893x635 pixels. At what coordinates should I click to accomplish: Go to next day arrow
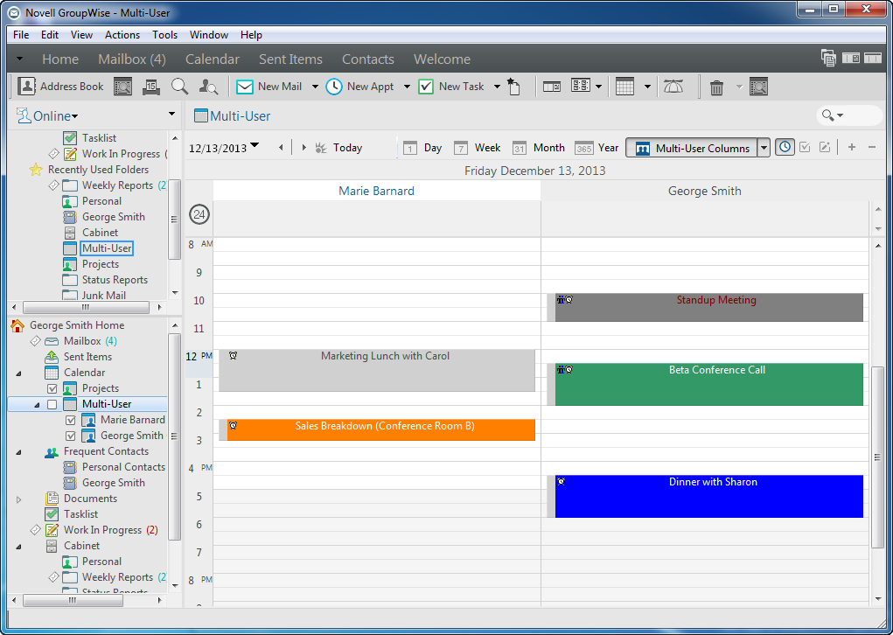(303, 148)
